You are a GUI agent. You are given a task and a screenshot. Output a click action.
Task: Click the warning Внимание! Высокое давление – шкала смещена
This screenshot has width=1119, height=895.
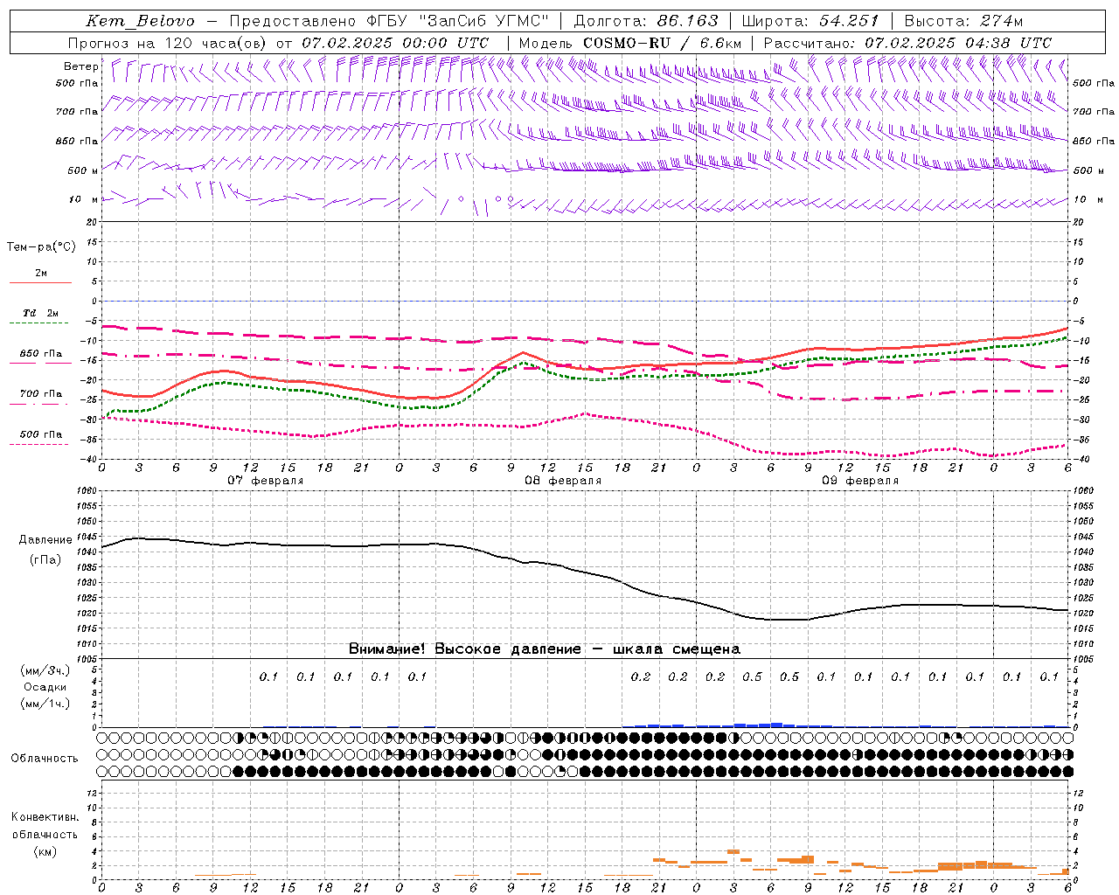click(545, 649)
